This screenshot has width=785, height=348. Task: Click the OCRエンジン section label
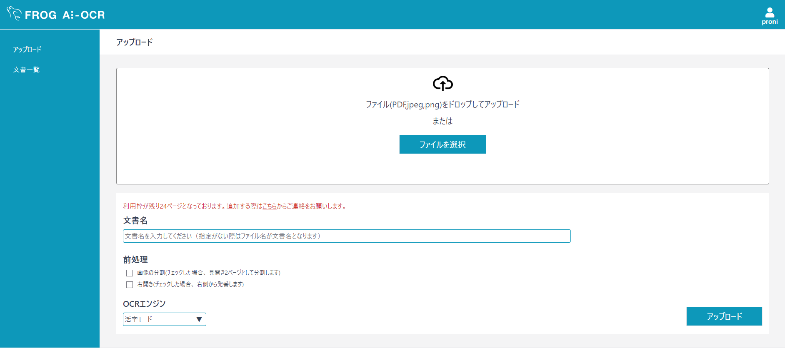[144, 304]
